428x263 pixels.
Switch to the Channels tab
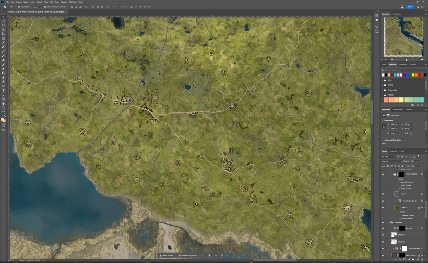393,151
